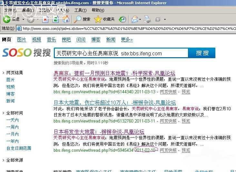Refresh the page with the Refresh icon
236x172 pixels.
point(56,19)
